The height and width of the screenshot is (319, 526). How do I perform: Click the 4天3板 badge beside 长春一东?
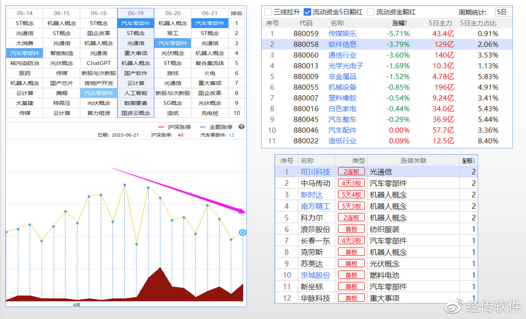[351, 240]
